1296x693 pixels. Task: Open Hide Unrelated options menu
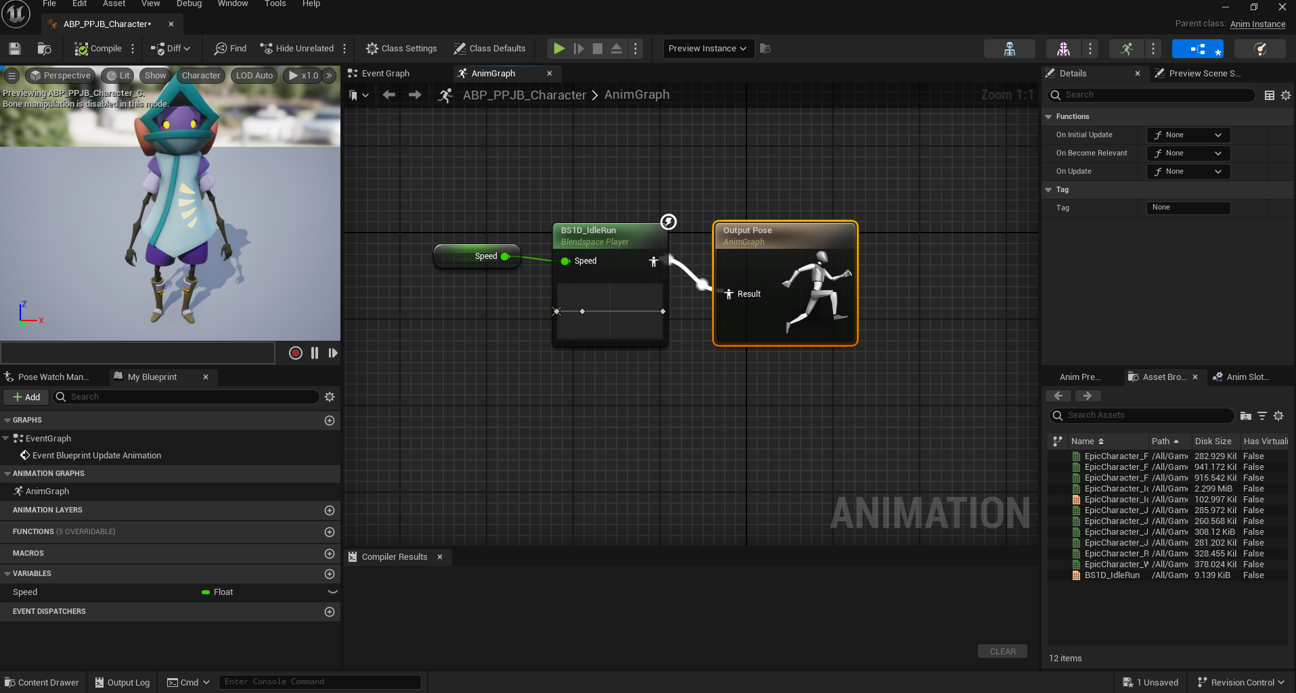click(344, 49)
